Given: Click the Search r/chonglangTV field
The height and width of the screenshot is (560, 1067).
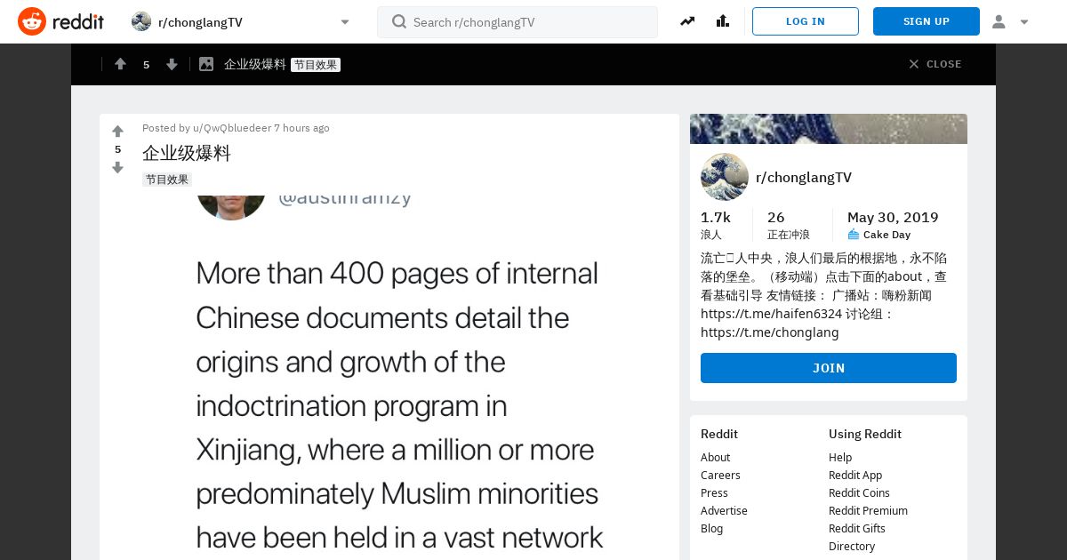Looking at the screenshot, I should (x=517, y=21).
